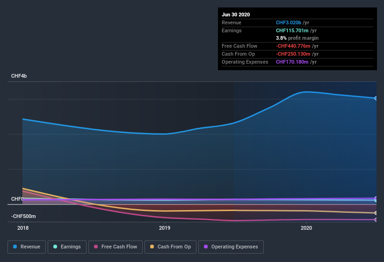The height and width of the screenshot is (262, 384).
Task: Toggle the Revenue legend button
Action: 27,247
